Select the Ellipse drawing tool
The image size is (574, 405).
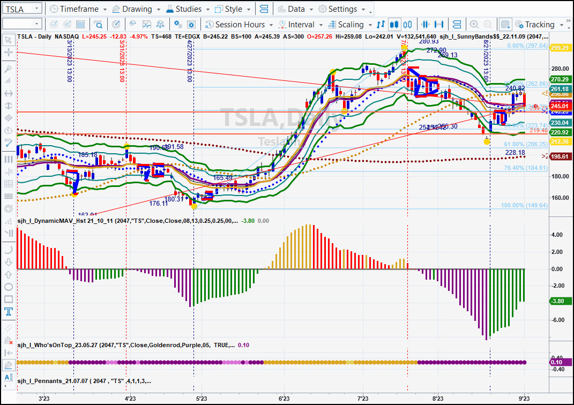[x=8, y=287]
